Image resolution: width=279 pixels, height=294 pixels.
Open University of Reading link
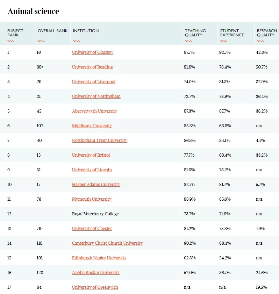click(x=92, y=67)
